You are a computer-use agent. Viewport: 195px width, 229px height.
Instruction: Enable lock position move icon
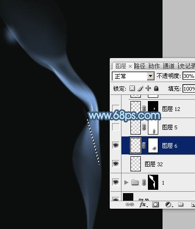(148, 88)
